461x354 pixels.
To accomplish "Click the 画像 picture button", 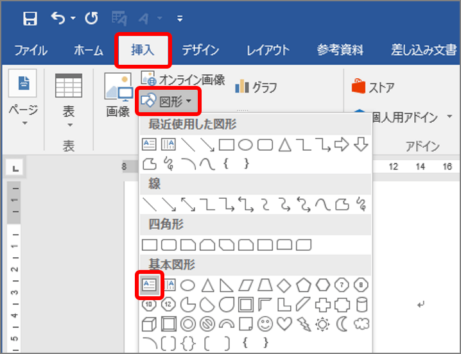I will 118,96.
